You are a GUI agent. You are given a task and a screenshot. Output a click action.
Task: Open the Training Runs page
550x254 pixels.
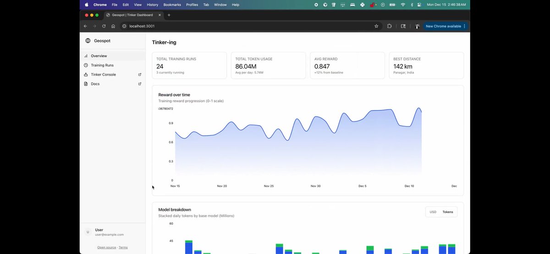tap(102, 65)
